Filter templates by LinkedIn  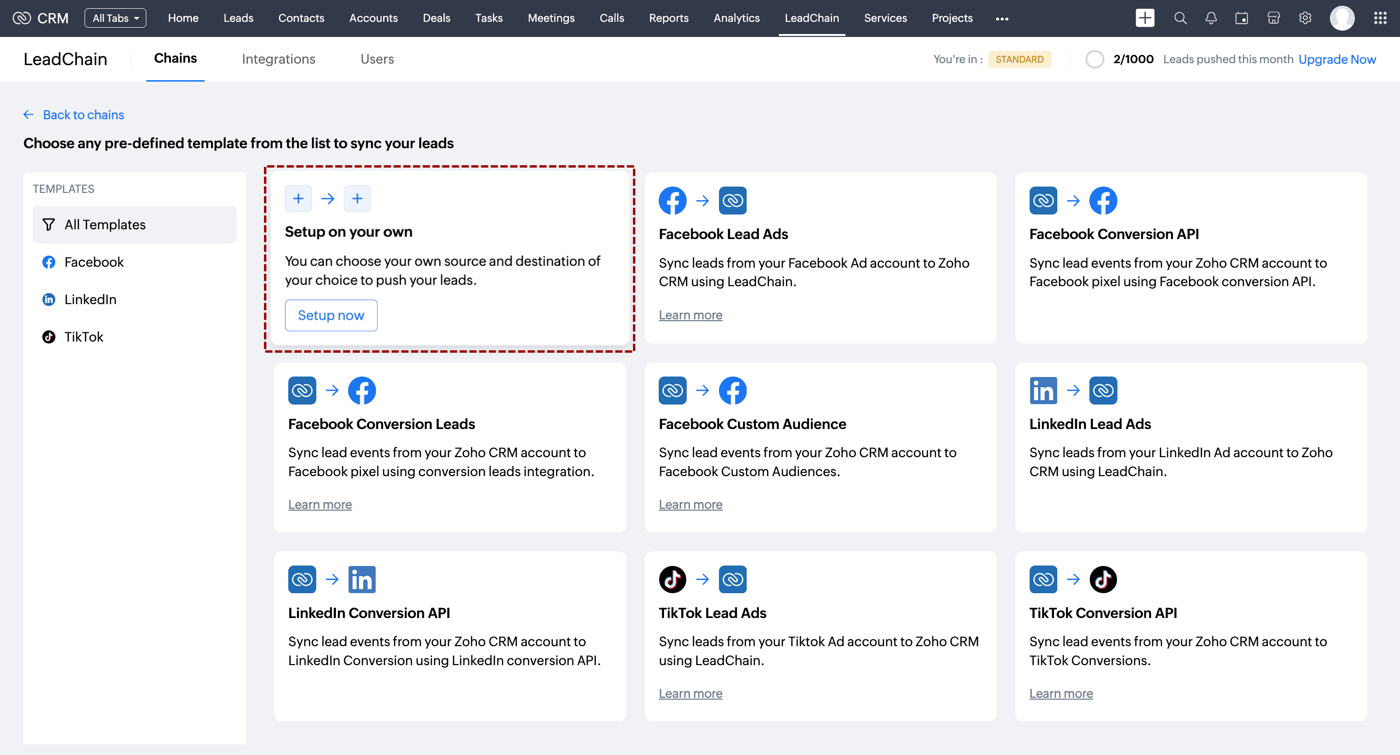(90, 299)
